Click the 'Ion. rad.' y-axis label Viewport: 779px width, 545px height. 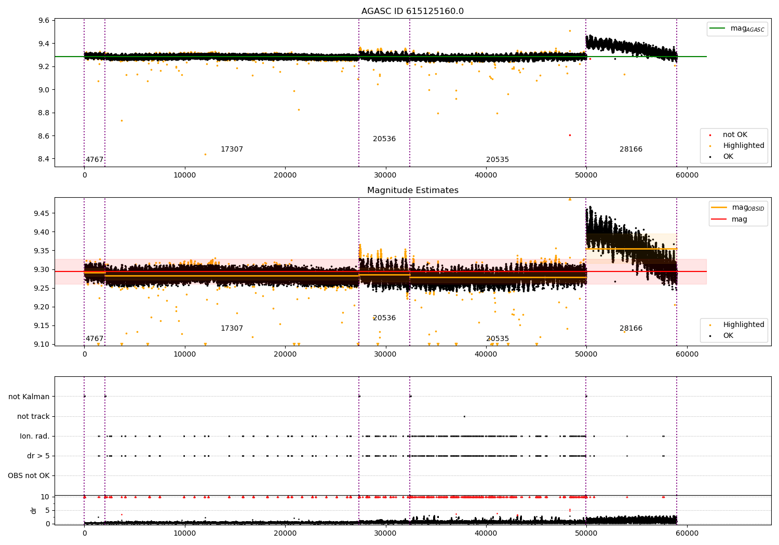pyautogui.click(x=35, y=436)
